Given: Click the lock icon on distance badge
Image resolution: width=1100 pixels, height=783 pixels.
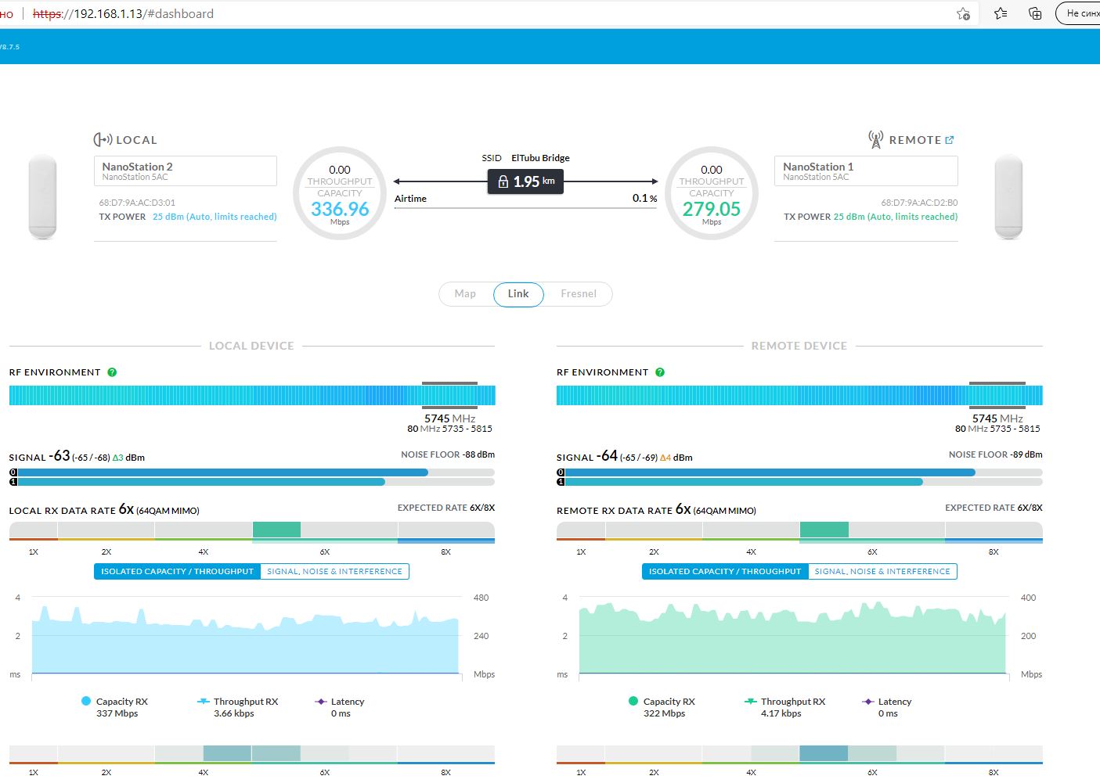Looking at the screenshot, I should click(x=503, y=181).
